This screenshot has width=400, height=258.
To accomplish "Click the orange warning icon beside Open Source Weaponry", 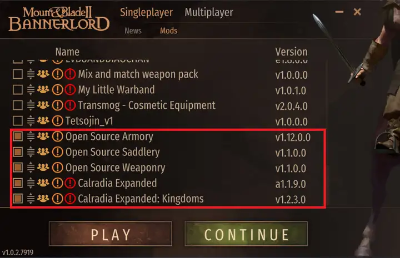I will click(x=57, y=168).
